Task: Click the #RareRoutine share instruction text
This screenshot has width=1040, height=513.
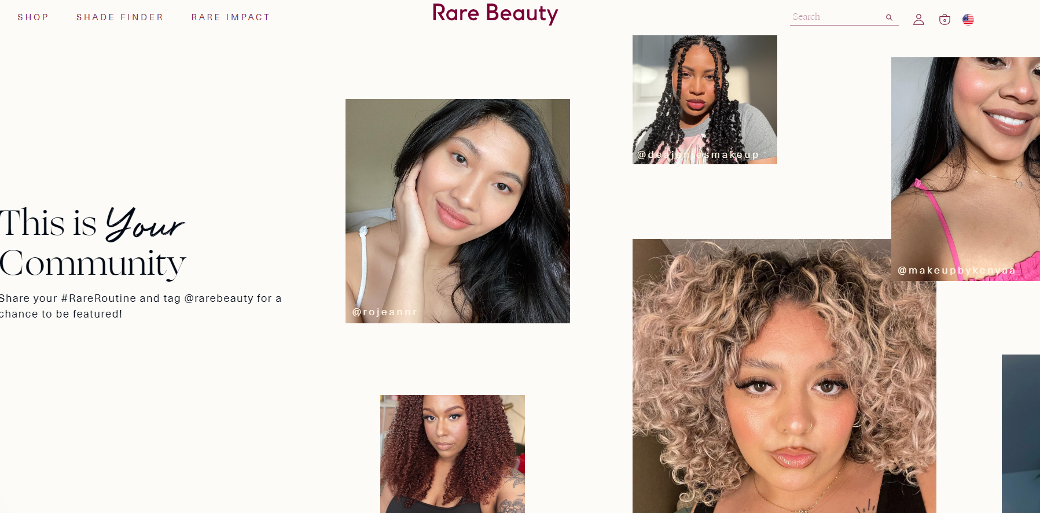Action: [141, 306]
